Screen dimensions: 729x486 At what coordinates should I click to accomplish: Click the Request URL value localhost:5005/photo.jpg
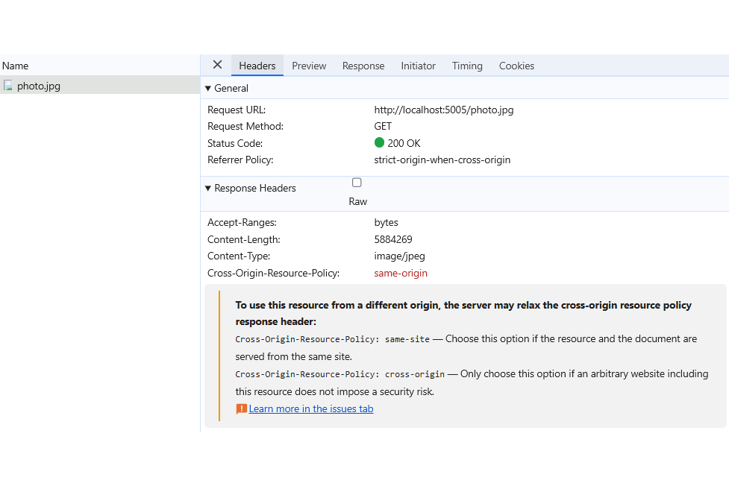click(443, 110)
